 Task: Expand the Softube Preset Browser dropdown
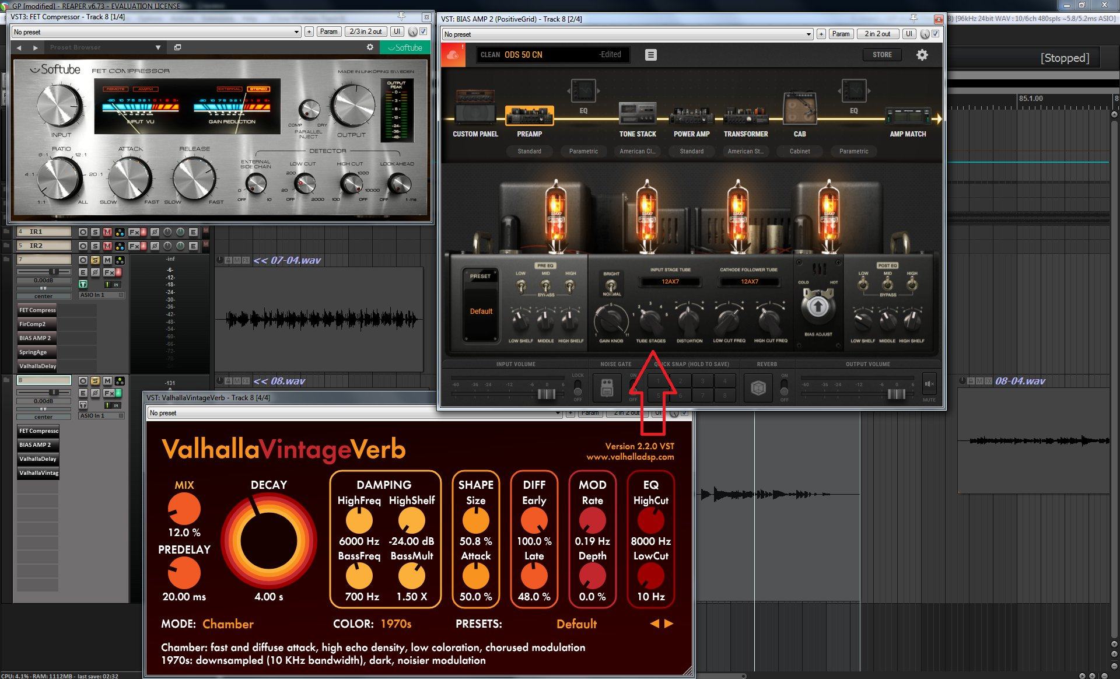point(158,47)
